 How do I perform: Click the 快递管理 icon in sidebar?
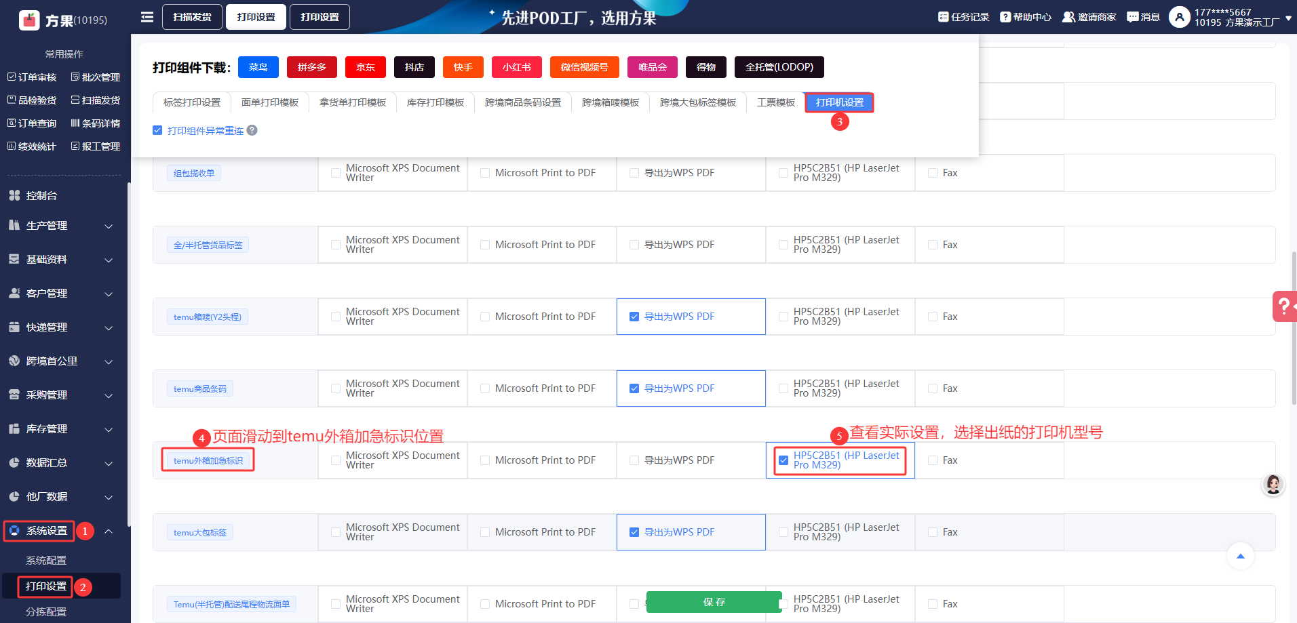click(14, 327)
